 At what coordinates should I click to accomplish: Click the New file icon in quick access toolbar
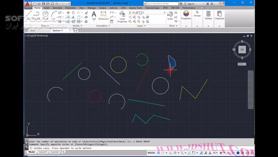pos(35,4)
